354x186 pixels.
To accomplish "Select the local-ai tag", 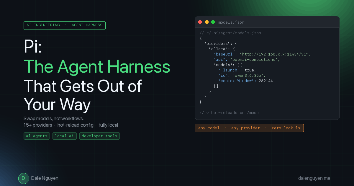I will (65, 136).
